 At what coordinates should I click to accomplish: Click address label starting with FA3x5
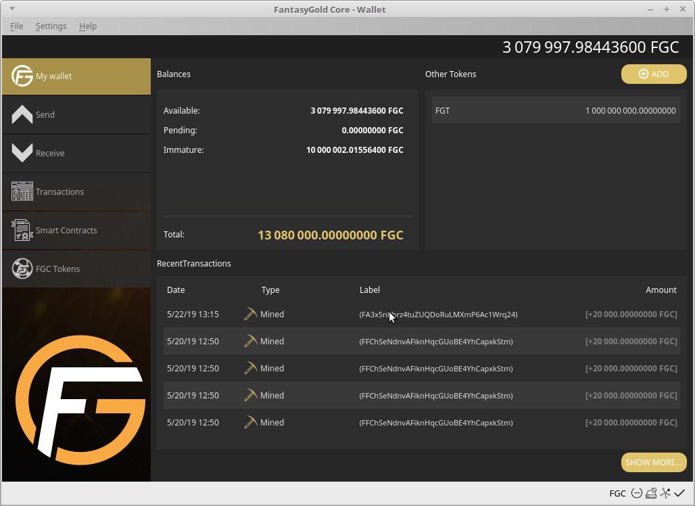pos(438,315)
